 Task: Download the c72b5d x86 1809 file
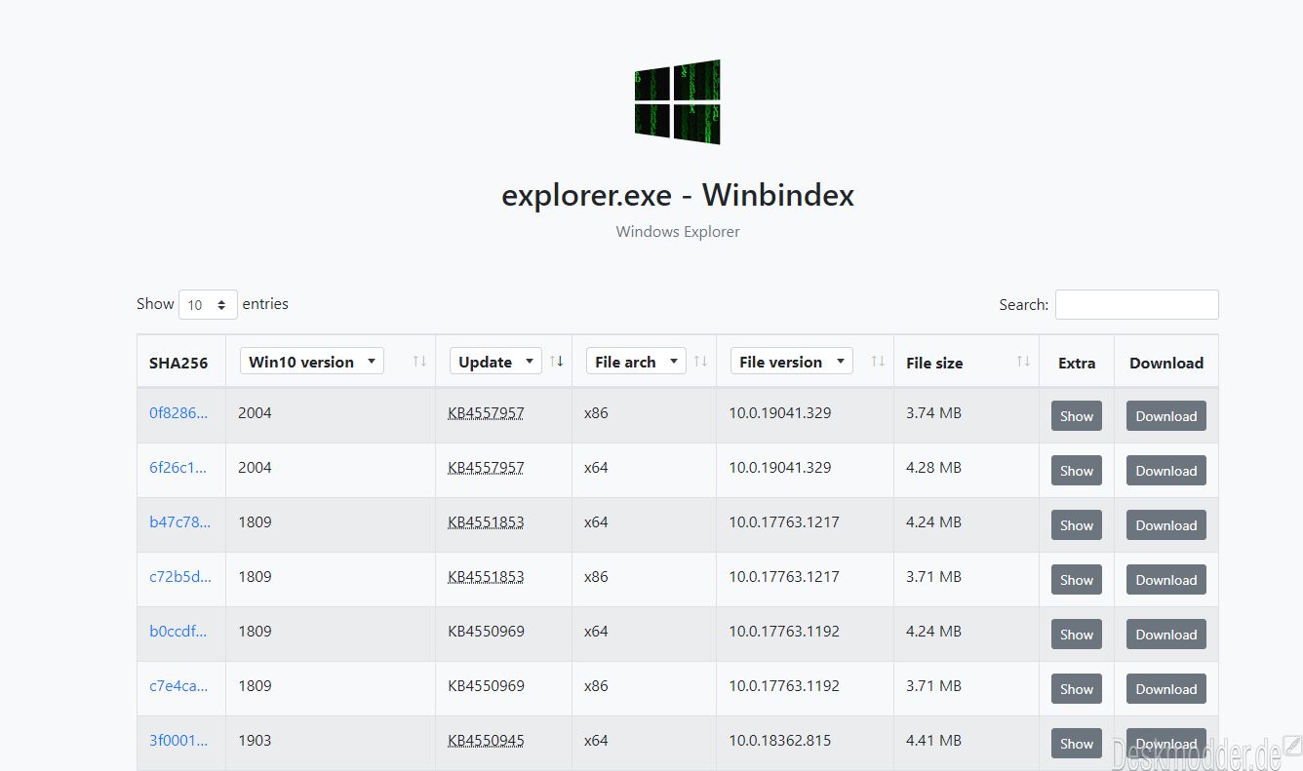[1166, 579]
